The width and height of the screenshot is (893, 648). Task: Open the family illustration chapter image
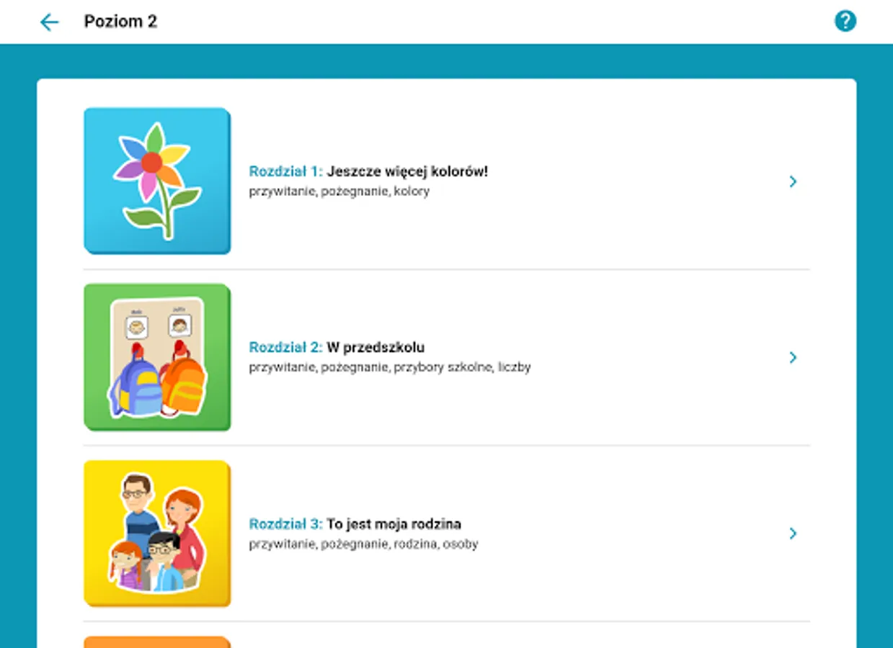(157, 534)
